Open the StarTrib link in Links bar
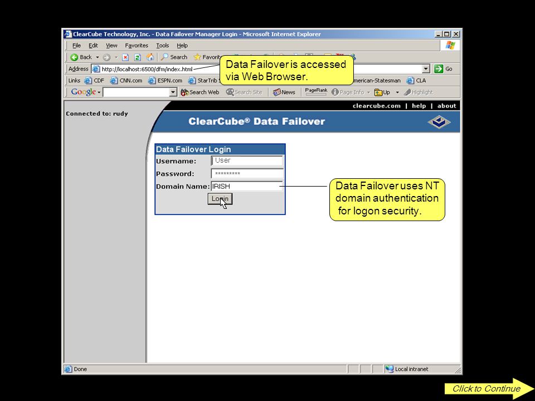 [x=203, y=80]
